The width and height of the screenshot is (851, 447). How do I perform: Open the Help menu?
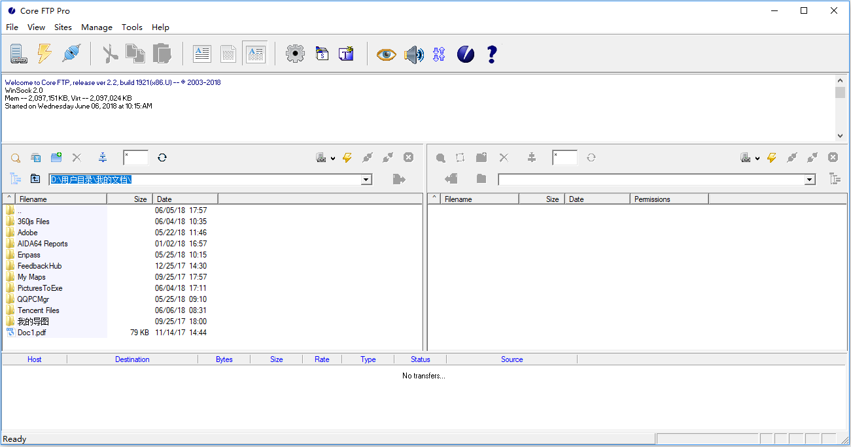click(x=160, y=27)
